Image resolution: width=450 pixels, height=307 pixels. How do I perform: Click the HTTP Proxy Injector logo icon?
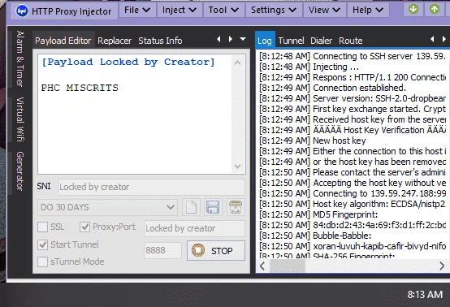tap(22, 11)
